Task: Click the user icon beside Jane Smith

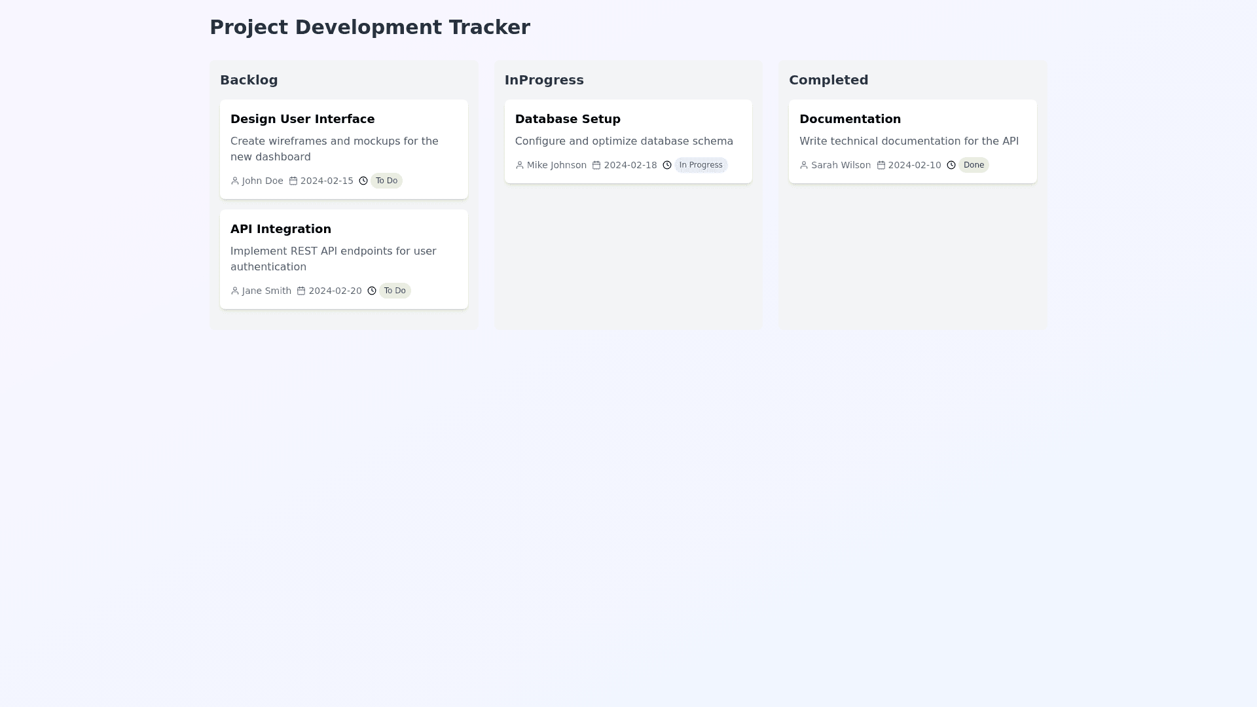Action: tap(235, 291)
